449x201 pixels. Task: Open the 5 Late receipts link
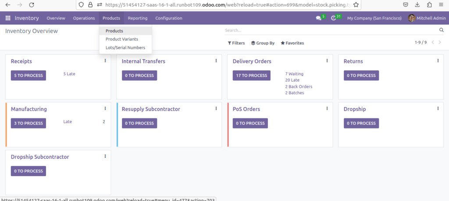point(69,74)
